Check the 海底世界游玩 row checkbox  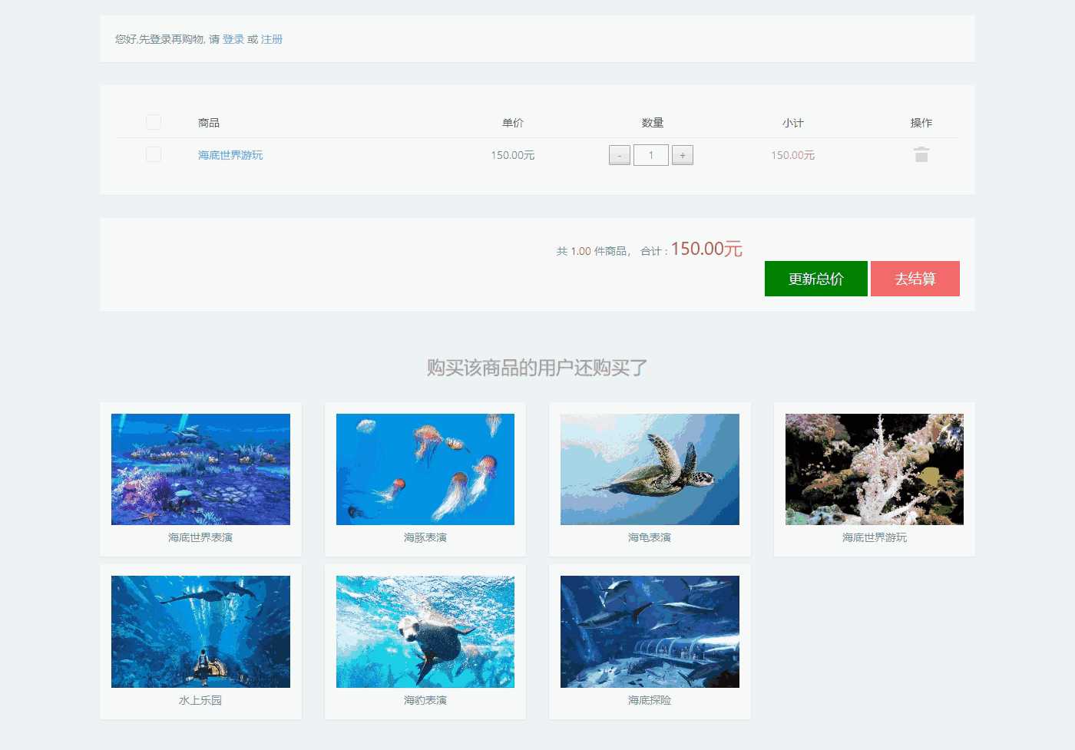click(154, 154)
